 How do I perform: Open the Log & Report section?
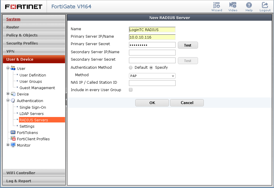coord(34,181)
